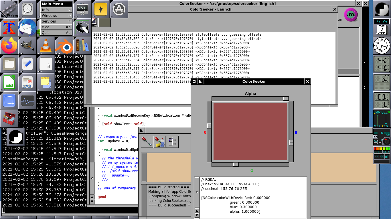Select Hide in the Main Menu
Screen dimensions: 391x219
click(x=56, y=27)
